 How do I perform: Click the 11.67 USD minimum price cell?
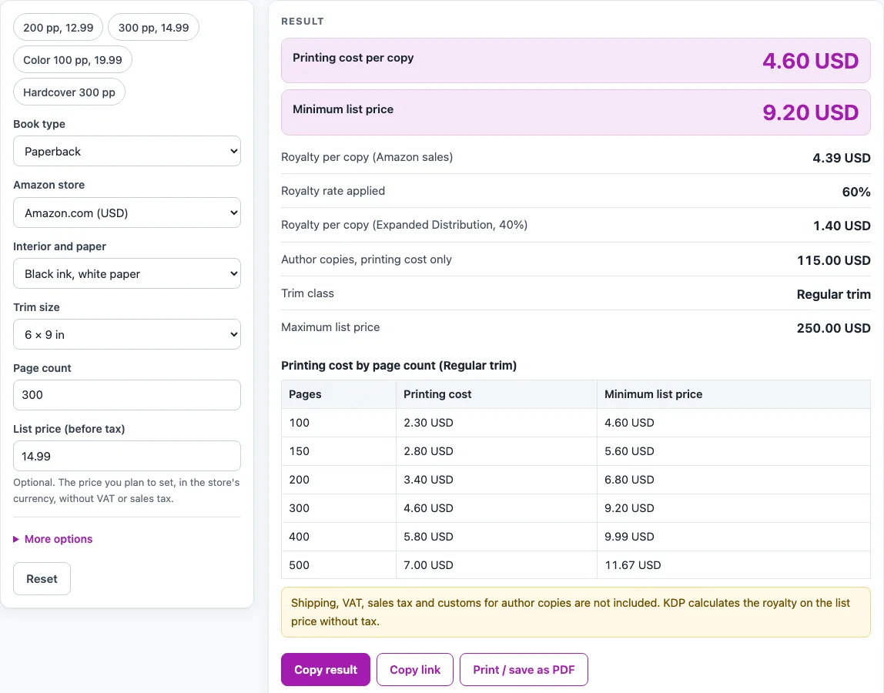734,565
